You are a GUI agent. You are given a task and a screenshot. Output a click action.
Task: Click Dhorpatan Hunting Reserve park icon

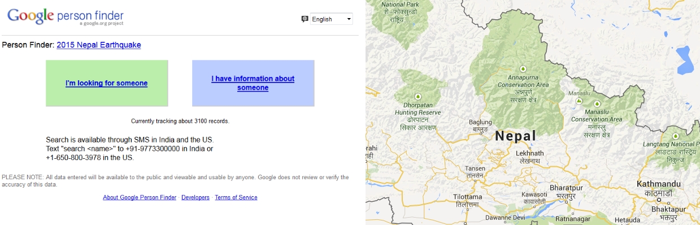(418, 96)
